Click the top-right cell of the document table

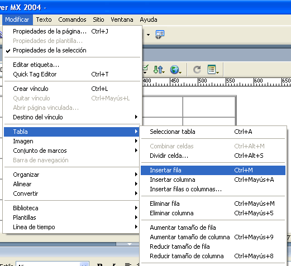tap(209, 107)
